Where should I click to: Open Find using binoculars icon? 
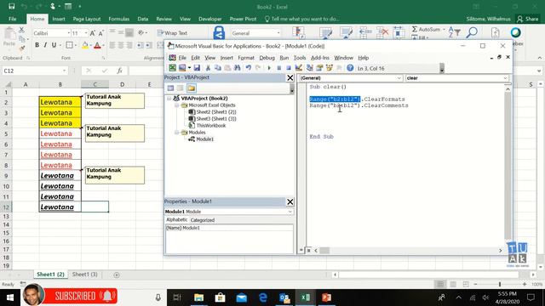[x=237, y=68]
